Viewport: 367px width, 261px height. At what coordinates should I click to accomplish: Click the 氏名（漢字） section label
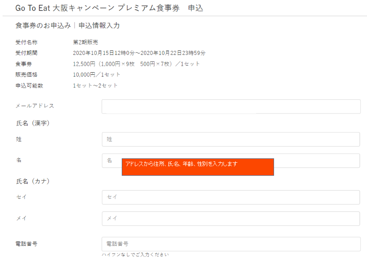pos(33,123)
